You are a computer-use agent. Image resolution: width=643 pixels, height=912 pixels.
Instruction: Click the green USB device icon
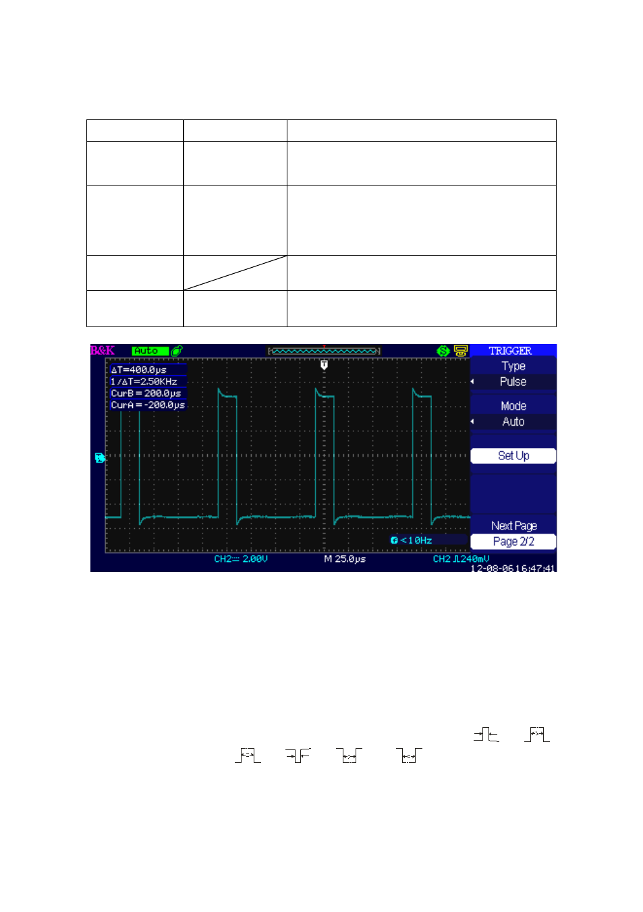pyautogui.click(x=177, y=351)
